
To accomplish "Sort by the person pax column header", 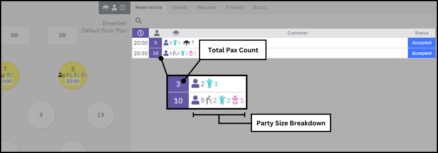I will pyautogui.click(x=157, y=33).
